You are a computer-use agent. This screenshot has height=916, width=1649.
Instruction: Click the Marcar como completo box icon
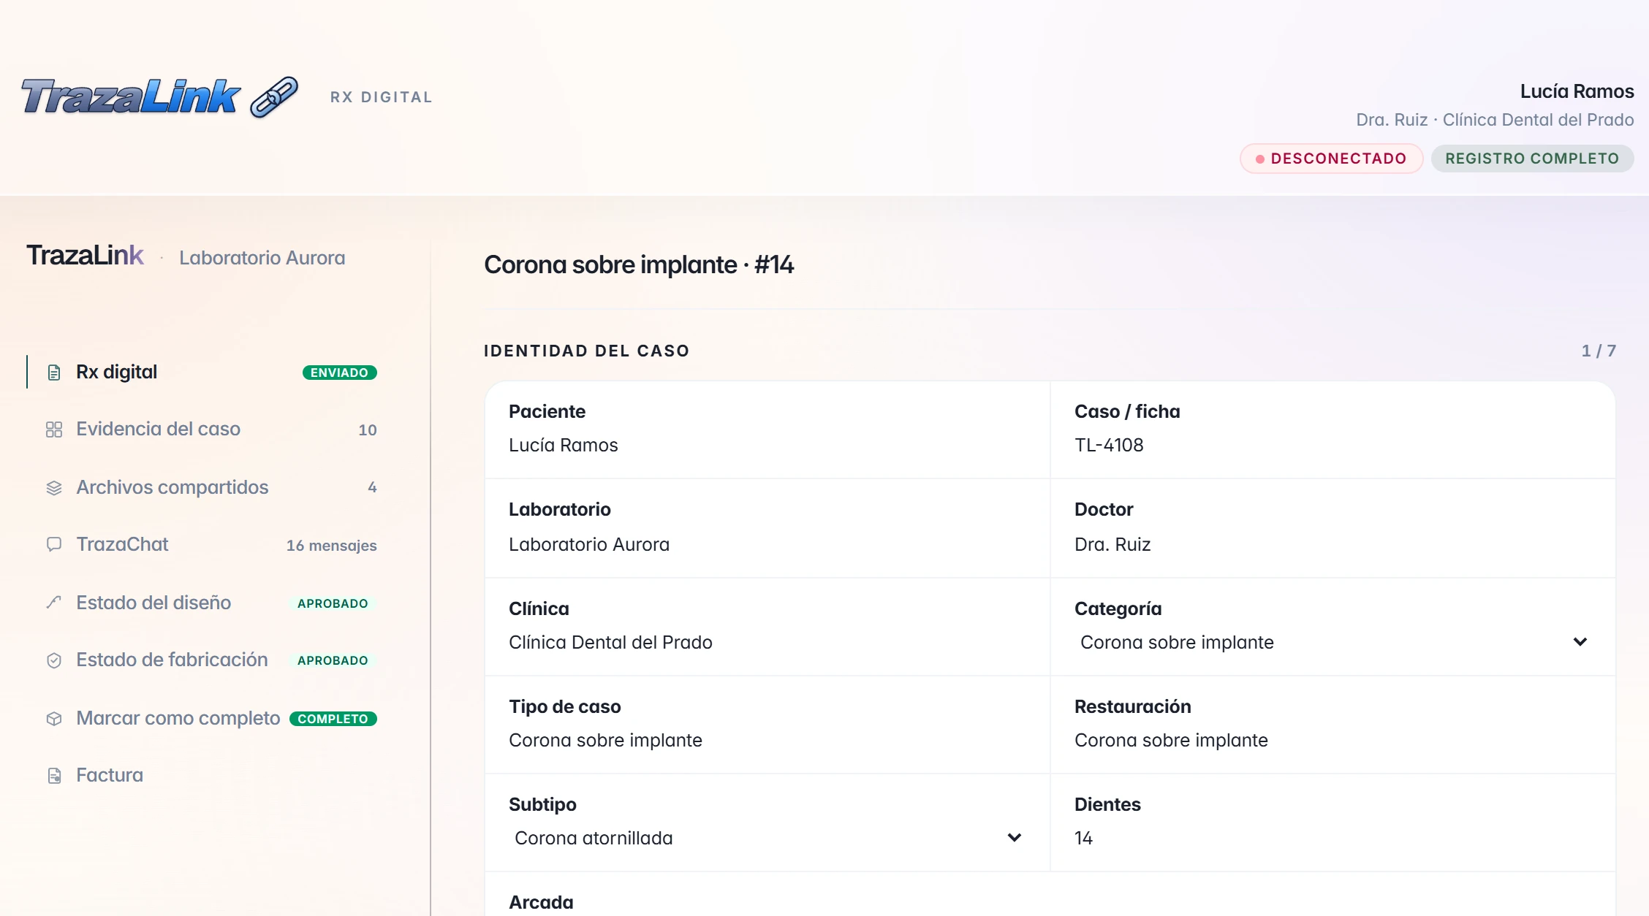coord(54,719)
